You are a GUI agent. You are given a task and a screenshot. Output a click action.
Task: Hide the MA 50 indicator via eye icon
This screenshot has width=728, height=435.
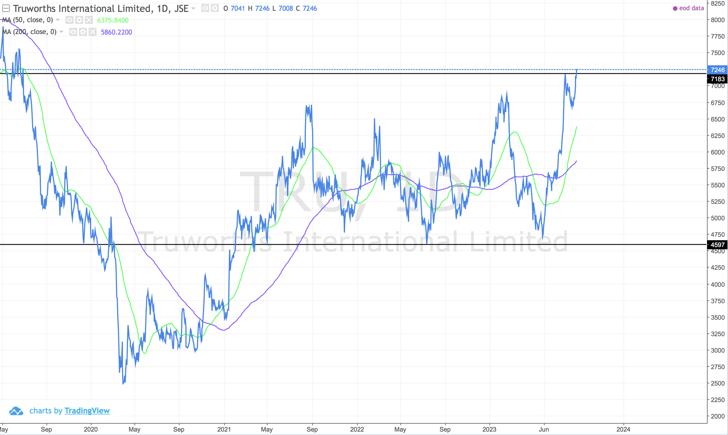pyautogui.click(x=70, y=20)
